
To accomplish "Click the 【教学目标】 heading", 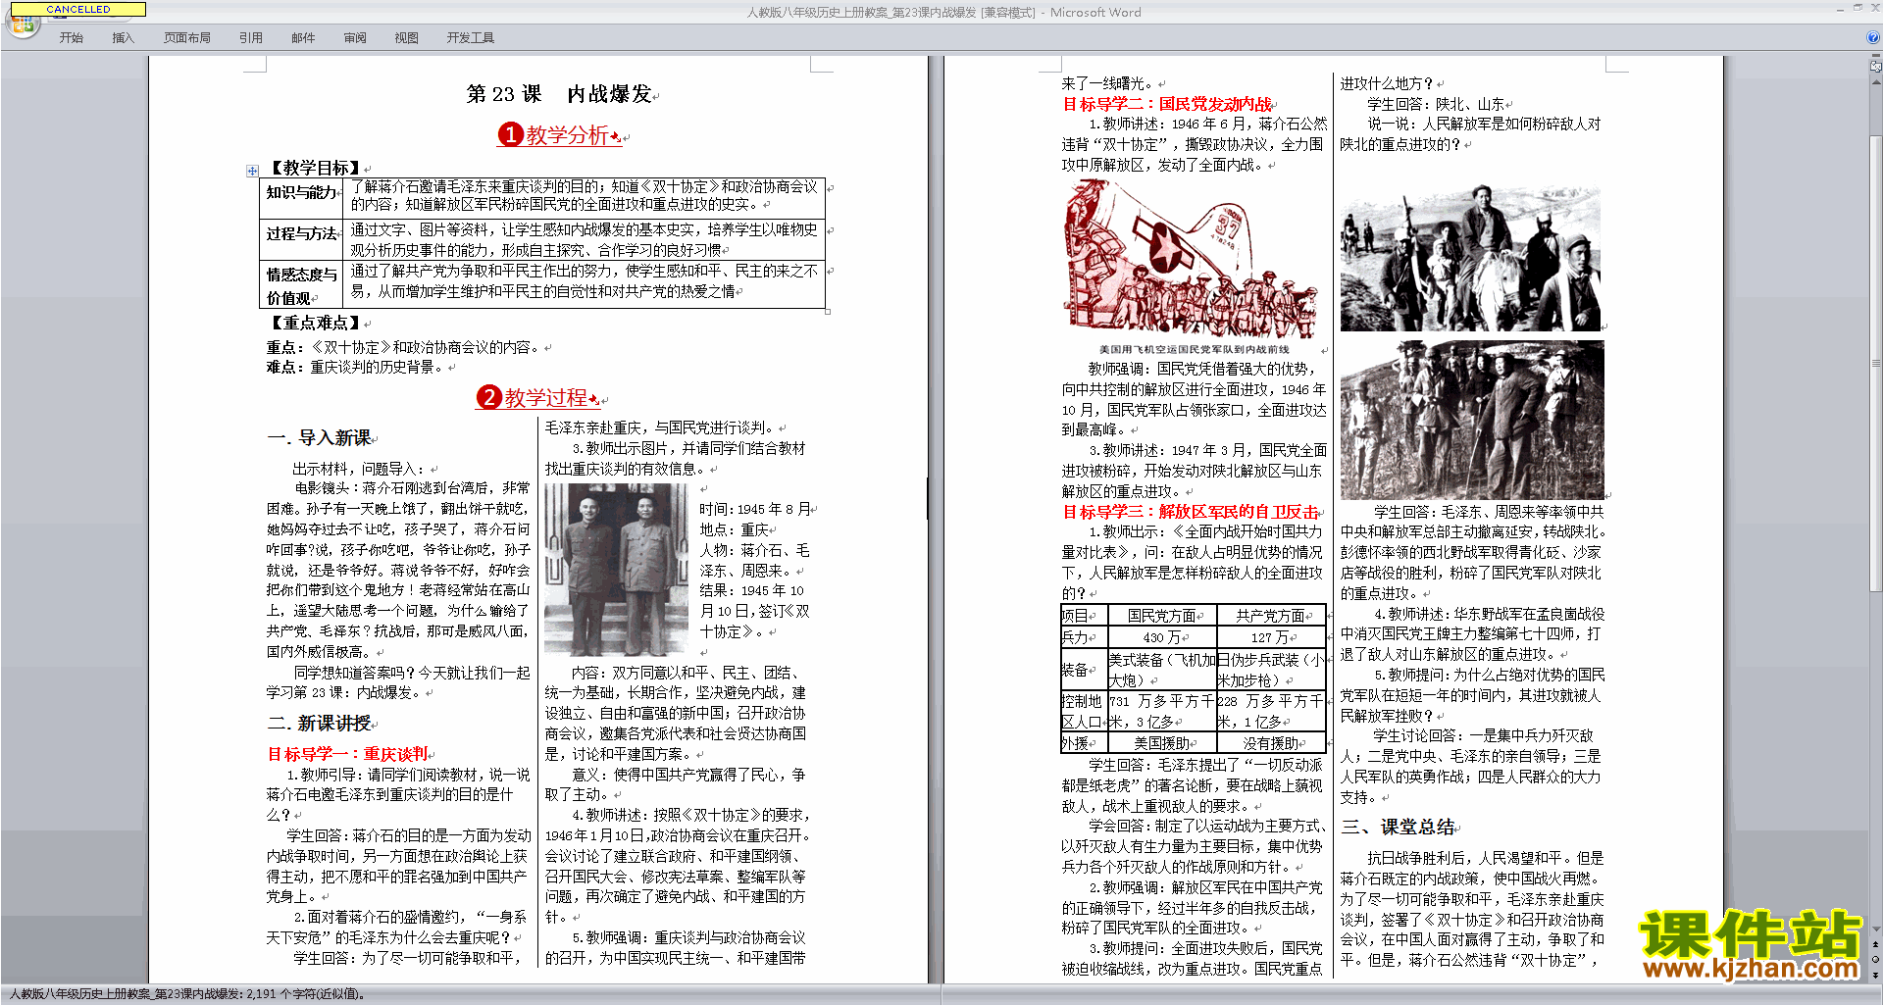I will (x=315, y=168).
